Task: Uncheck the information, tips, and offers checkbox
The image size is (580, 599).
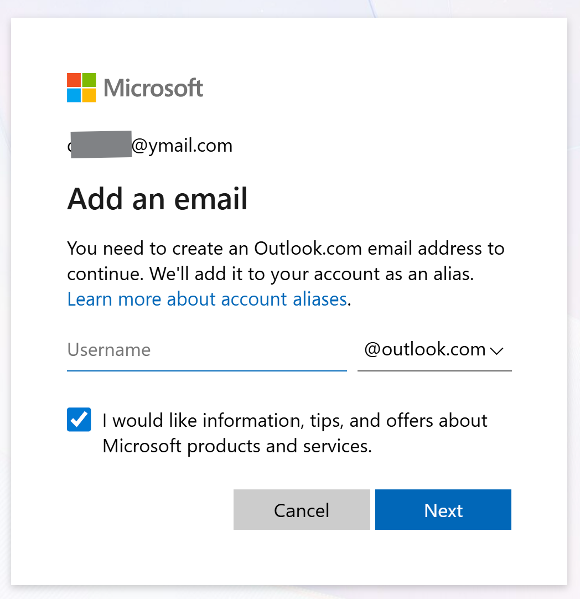Action: (79, 420)
